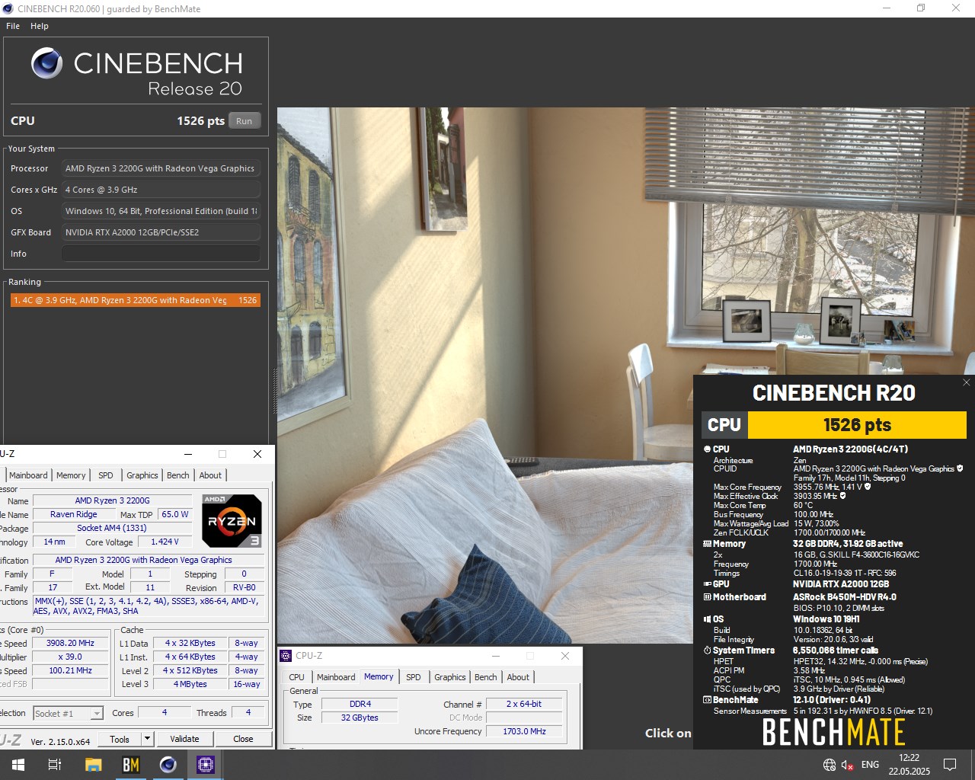Click the ENG input language indicator
The image size is (975, 780).
point(870,765)
